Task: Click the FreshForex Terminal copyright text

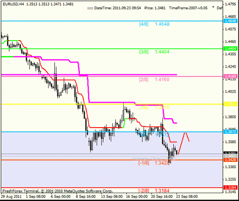Action: click(57, 191)
